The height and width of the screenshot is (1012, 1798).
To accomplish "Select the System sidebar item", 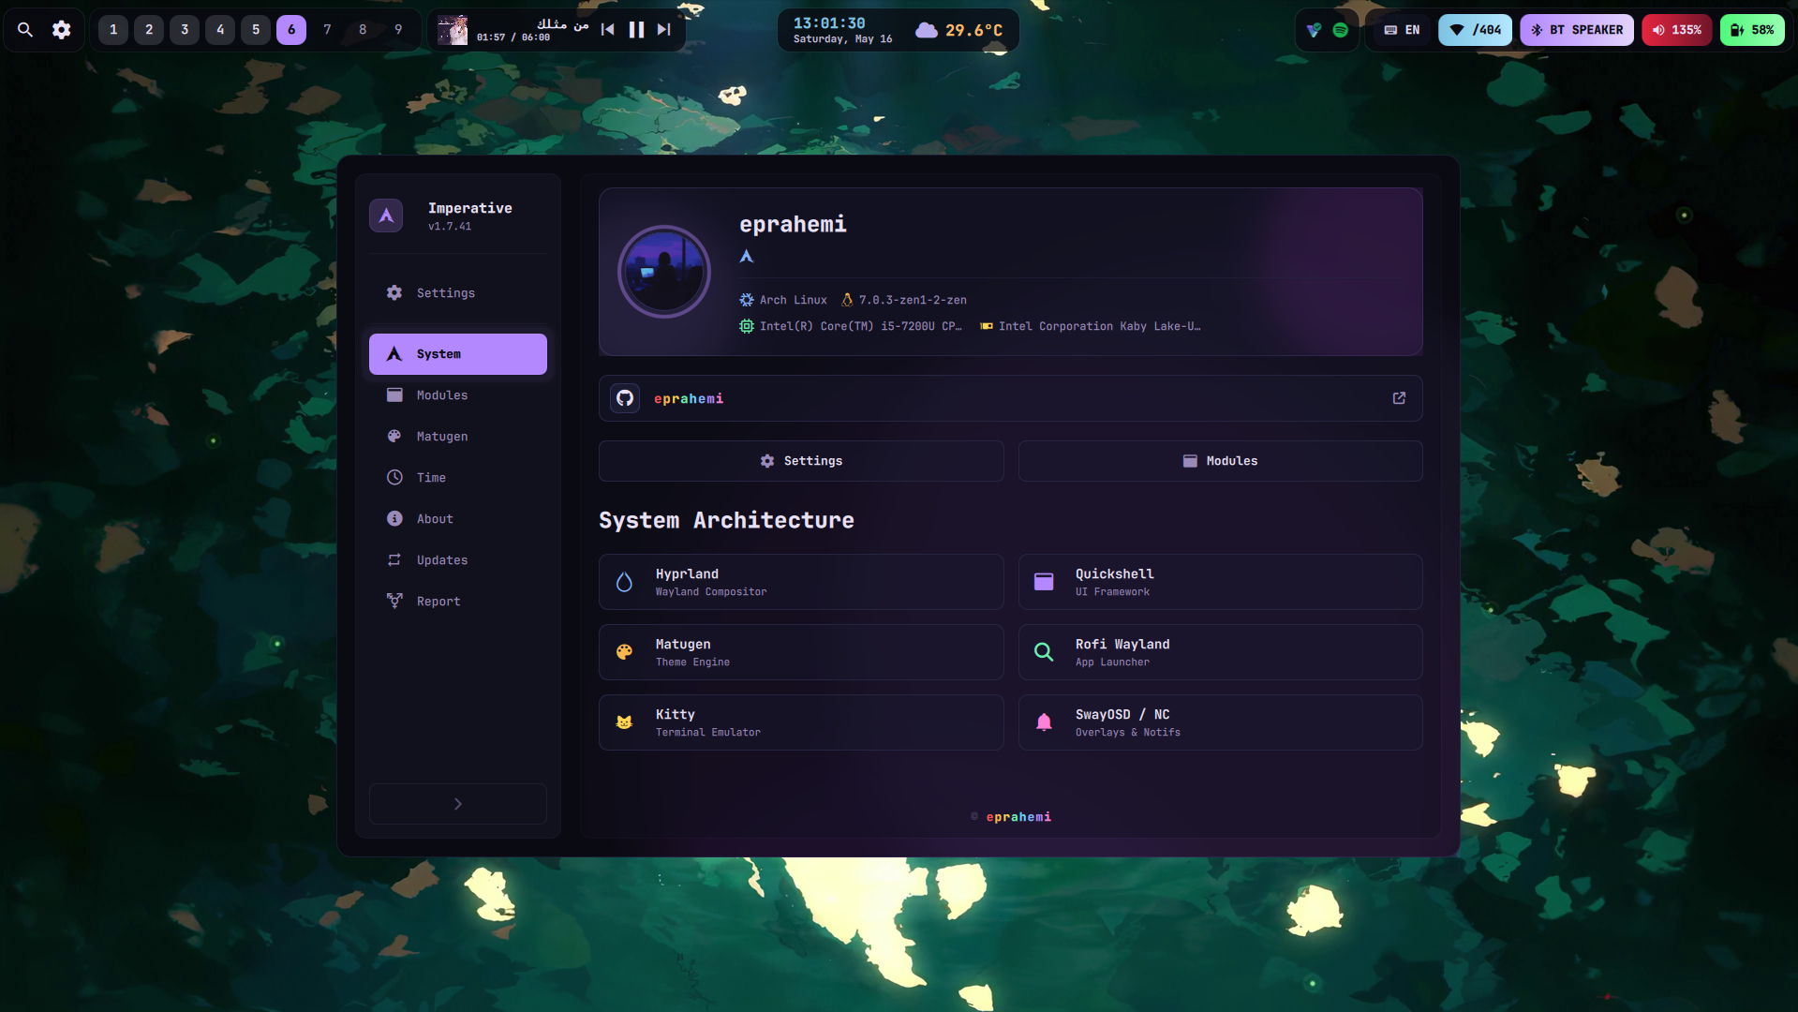I will pyautogui.click(x=458, y=354).
